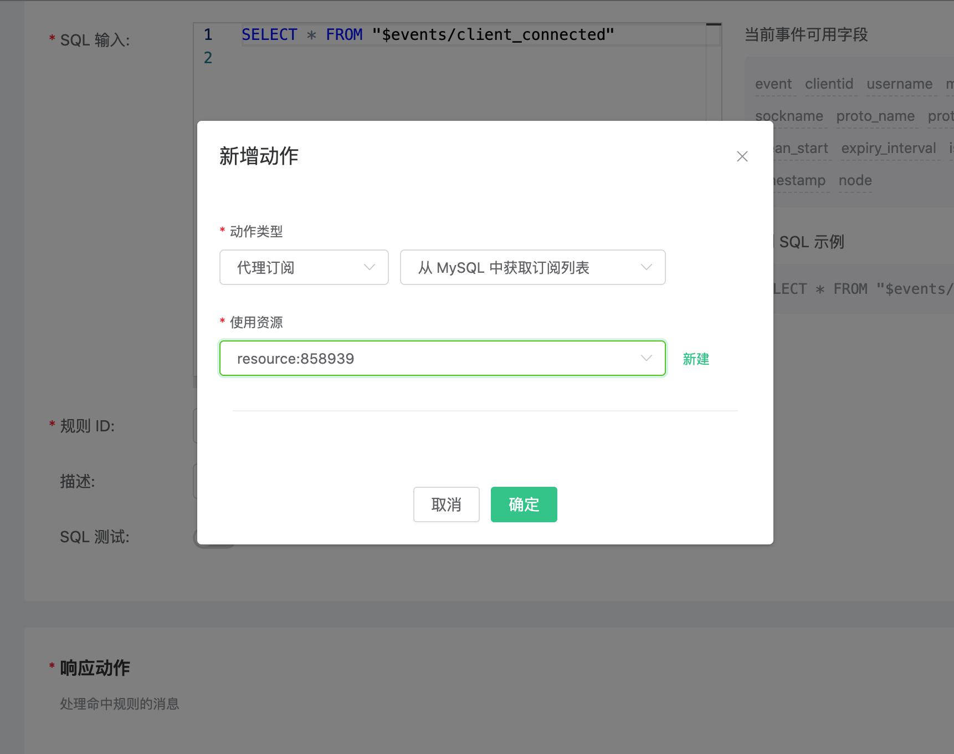954x754 pixels.
Task: Insert the proto_name field tag
Action: (875, 116)
